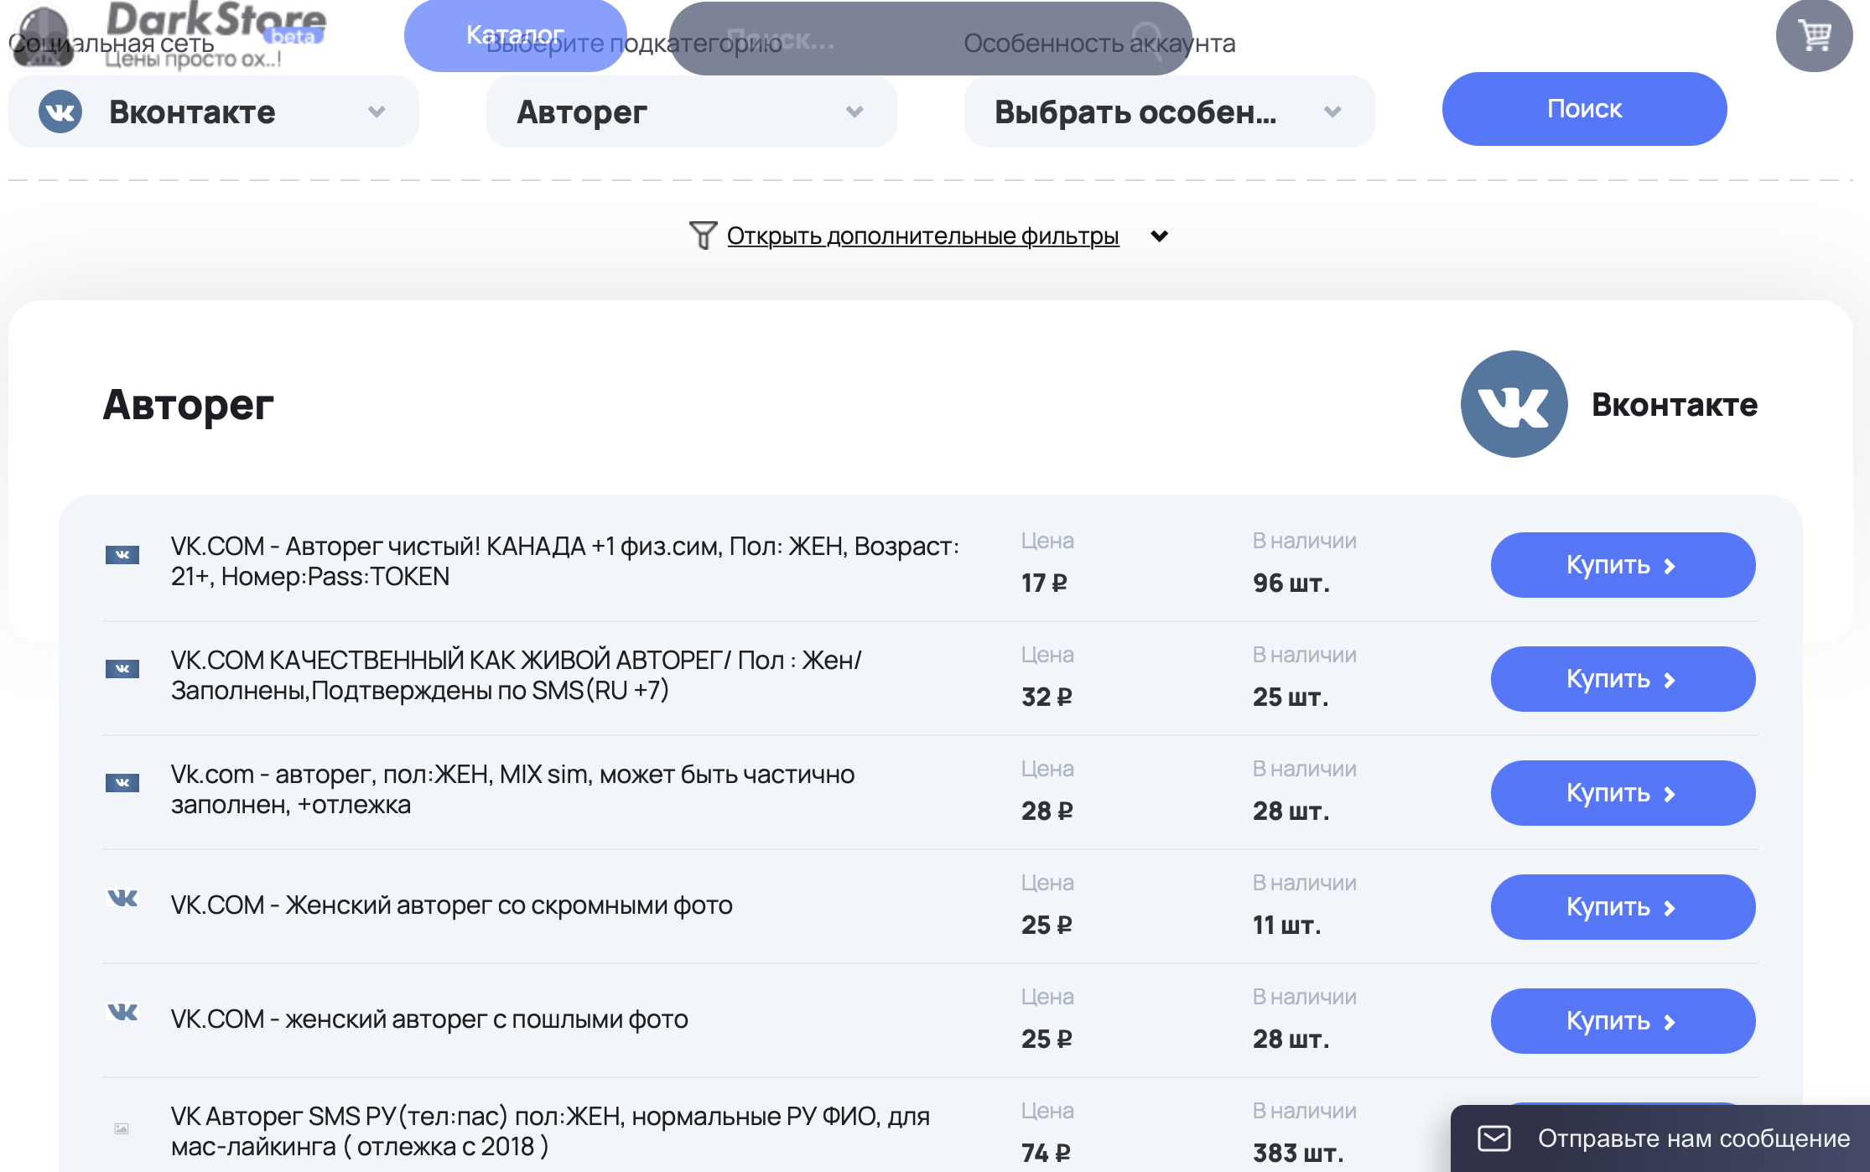The height and width of the screenshot is (1172, 1870).
Task: Open the Авторег subcategory dropdown
Action: point(691,111)
